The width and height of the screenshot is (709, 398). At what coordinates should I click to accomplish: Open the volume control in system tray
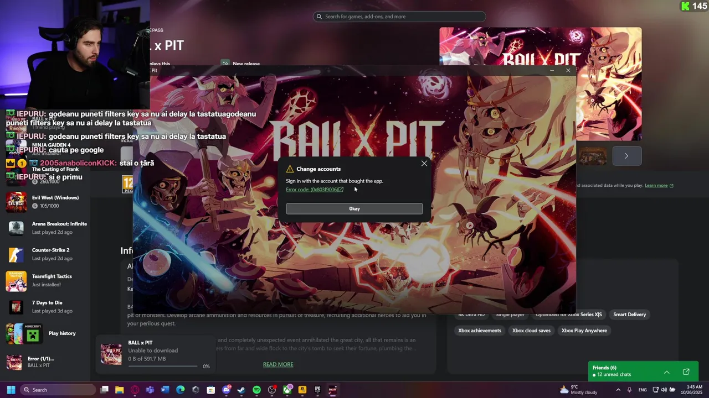click(x=664, y=390)
